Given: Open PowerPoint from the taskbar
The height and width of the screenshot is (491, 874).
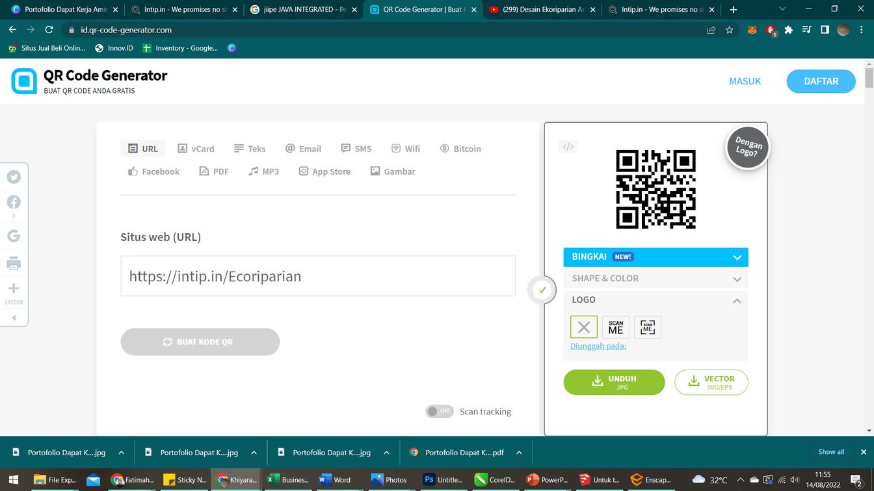Looking at the screenshot, I should 546,480.
